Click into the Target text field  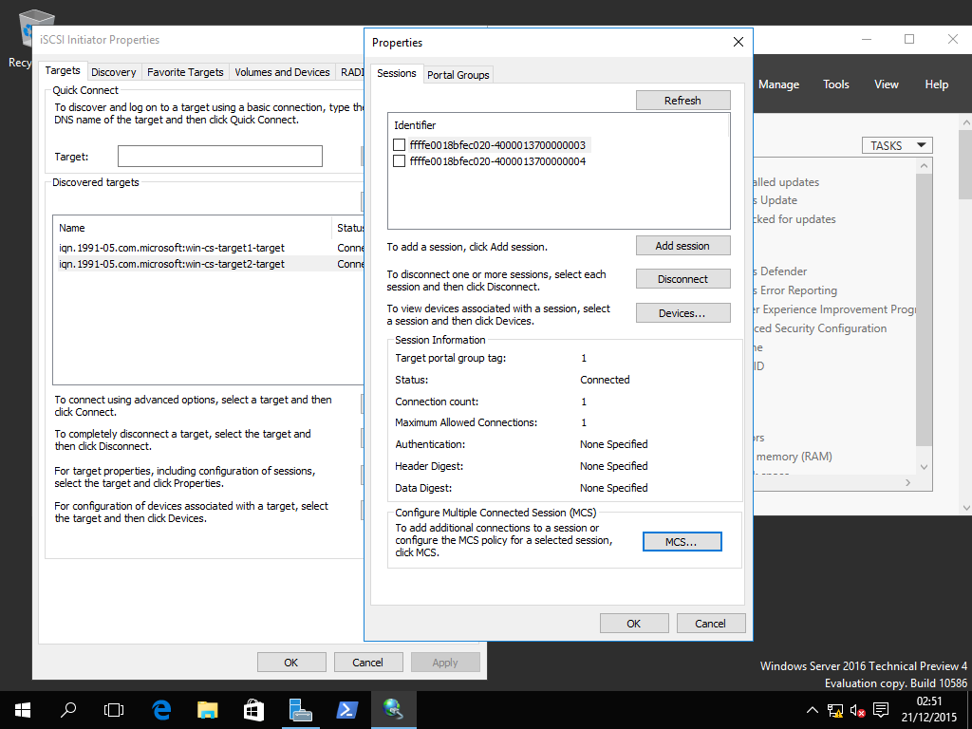[219, 157]
